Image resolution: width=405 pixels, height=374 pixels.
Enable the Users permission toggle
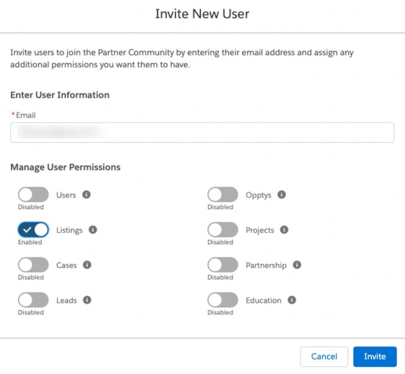coord(33,194)
